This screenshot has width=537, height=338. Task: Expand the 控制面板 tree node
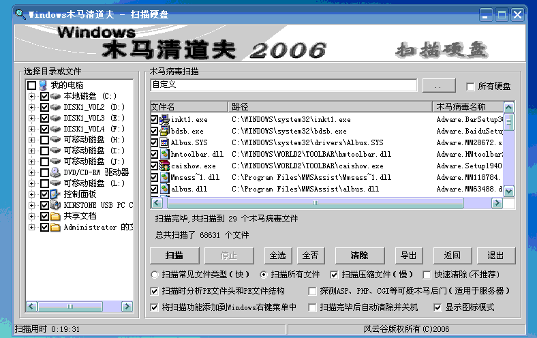click(31, 194)
